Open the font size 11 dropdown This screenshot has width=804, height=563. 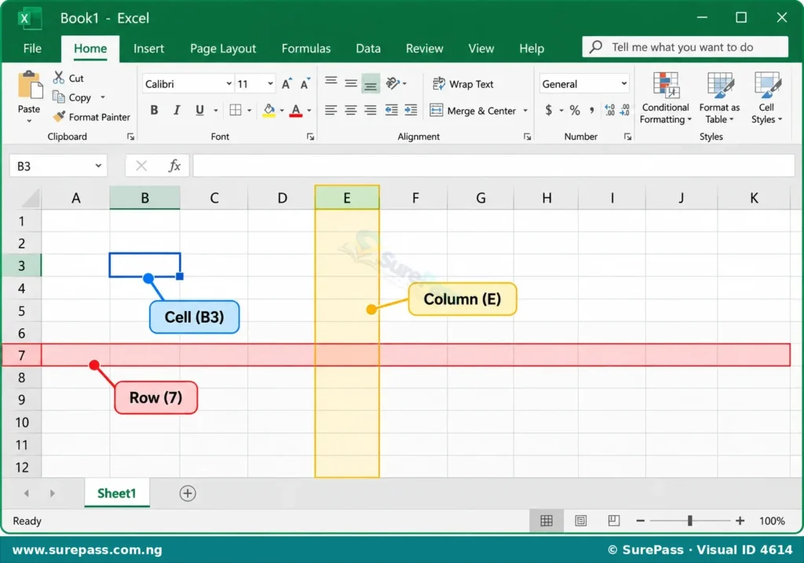click(270, 83)
